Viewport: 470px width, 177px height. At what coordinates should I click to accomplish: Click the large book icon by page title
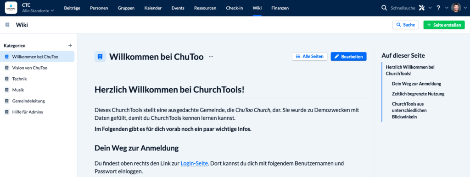click(x=100, y=56)
